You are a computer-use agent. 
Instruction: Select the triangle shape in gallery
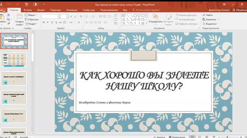pyautogui.click(x=124, y=19)
